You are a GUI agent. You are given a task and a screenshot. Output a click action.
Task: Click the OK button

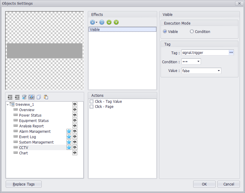pyautogui.click(x=204, y=184)
